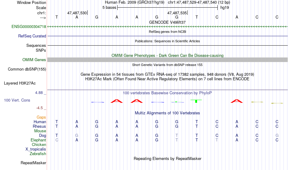The height and width of the screenshot is (170, 288).
Task: Open the OMIM Genes track label
Action: click(34, 60)
